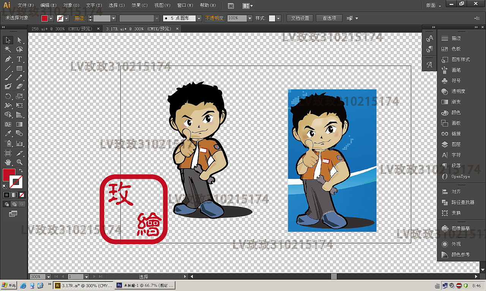Enable Draw Normal mode
The width and height of the screenshot is (486, 291).
(x=6, y=204)
